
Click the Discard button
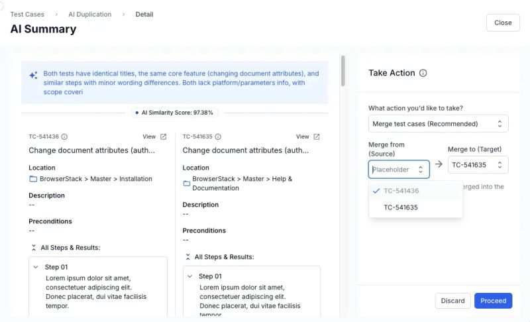452,301
